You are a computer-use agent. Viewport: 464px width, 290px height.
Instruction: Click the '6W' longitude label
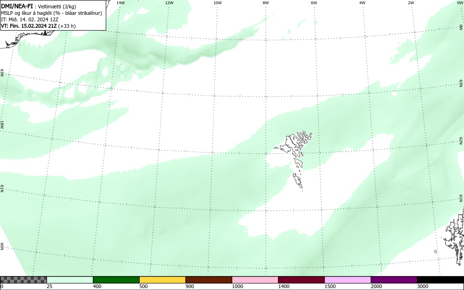click(314, 3)
